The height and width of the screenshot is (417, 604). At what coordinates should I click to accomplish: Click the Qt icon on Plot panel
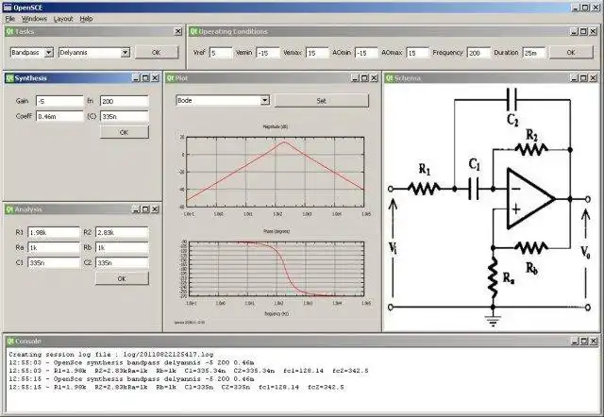[170, 78]
